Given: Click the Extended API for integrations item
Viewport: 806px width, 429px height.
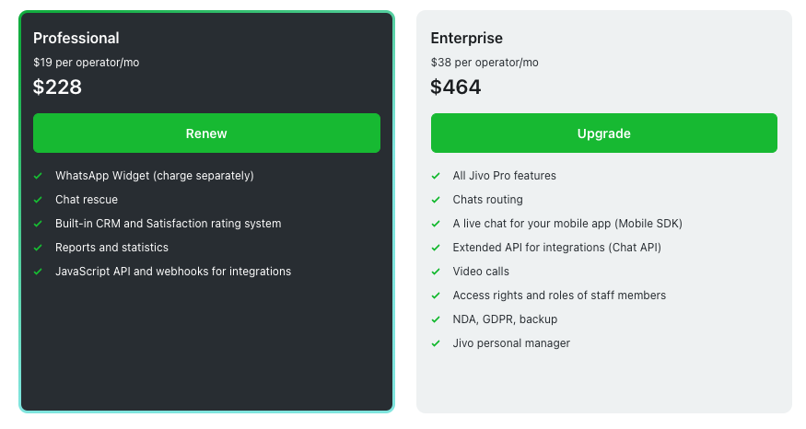Looking at the screenshot, I should point(556,248).
